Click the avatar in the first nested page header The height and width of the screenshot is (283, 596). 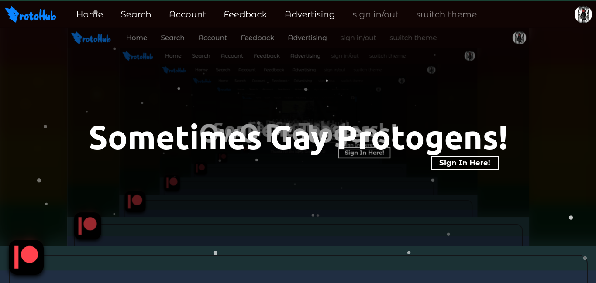(519, 38)
